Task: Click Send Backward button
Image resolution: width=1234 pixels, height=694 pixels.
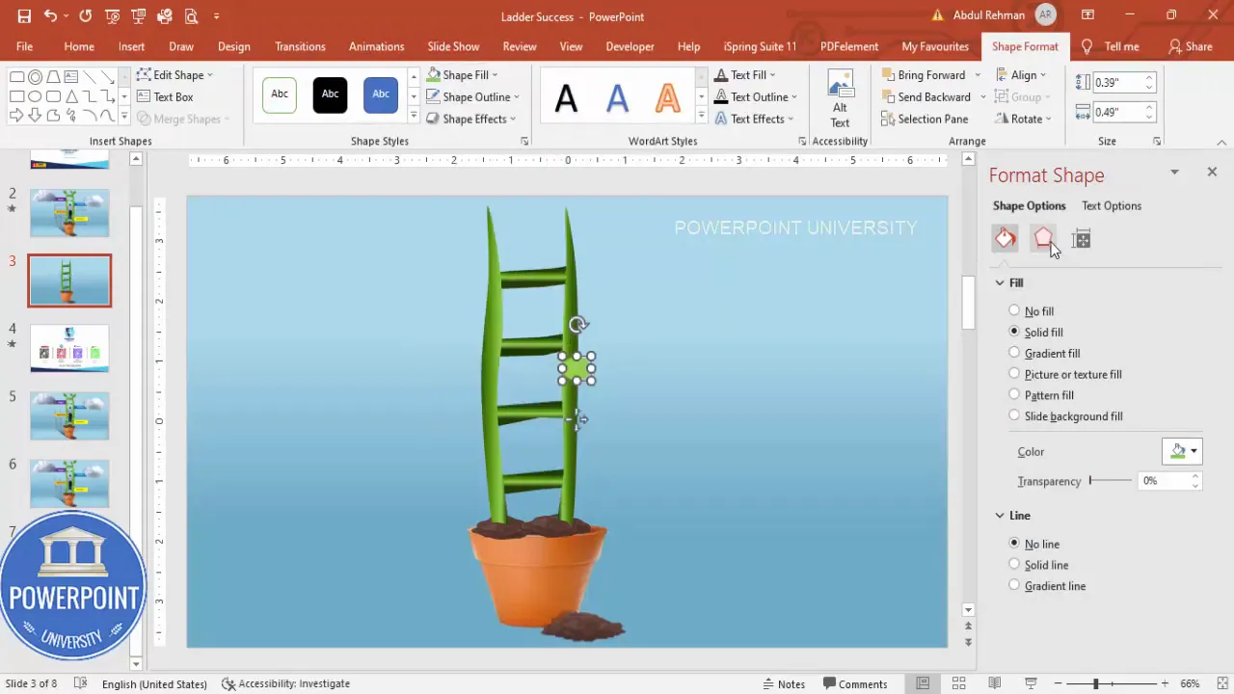Action: coord(925,96)
